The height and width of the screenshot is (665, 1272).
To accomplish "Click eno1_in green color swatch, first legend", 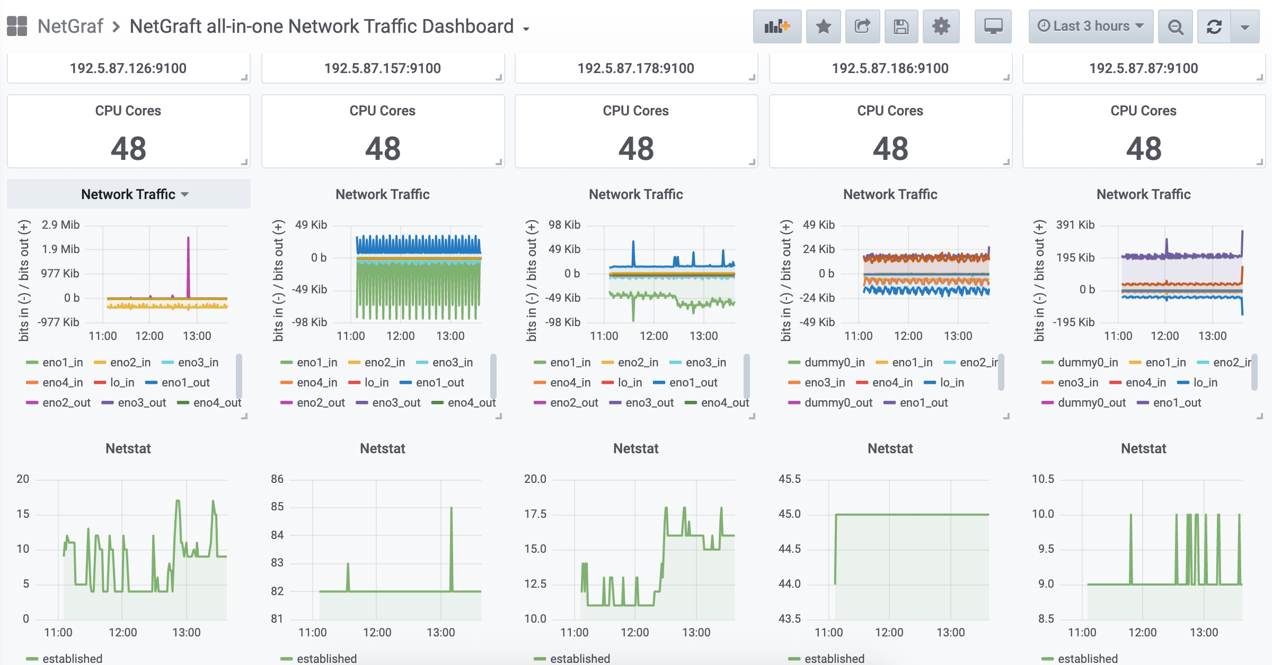I will tap(32, 363).
